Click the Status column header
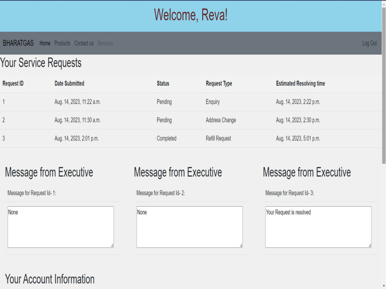This screenshot has width=386, height=289. click(163, 84)
